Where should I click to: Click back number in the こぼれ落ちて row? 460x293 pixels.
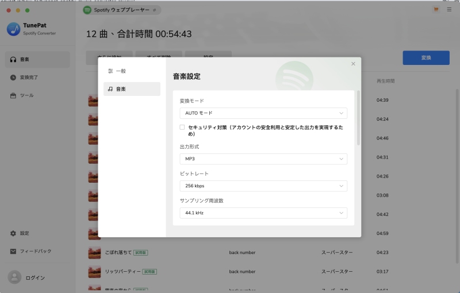(x=242, y=252)
